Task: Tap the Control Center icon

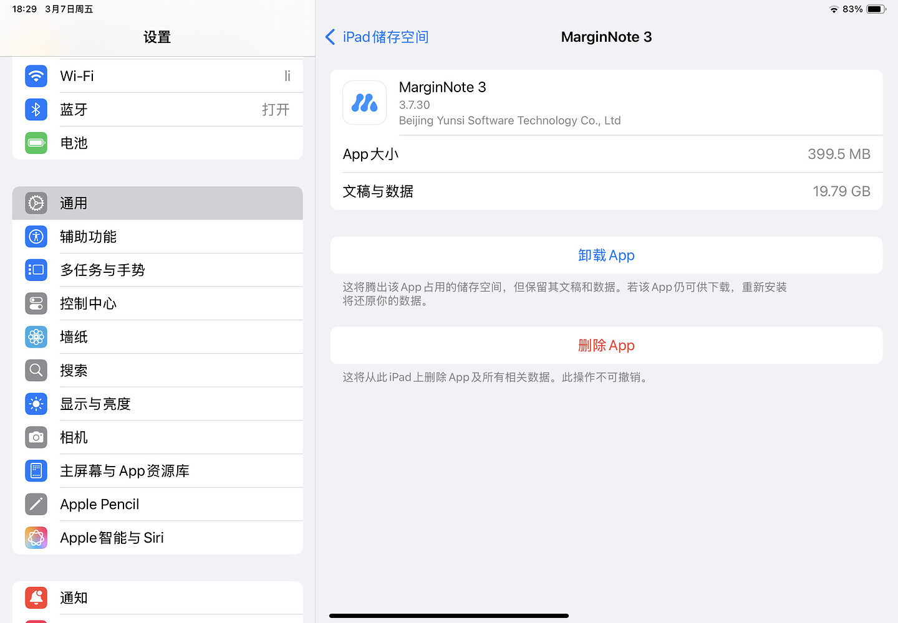Action: (x=36, y=303)
